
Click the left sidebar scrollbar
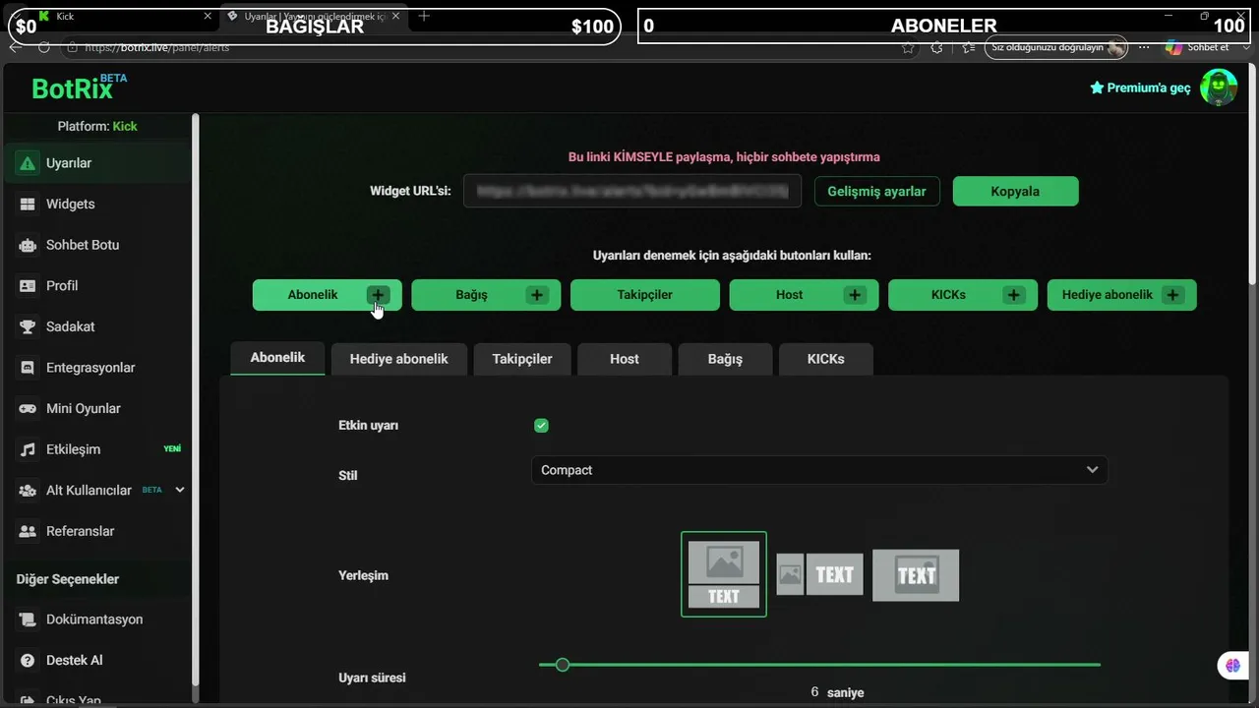(195, 398)
